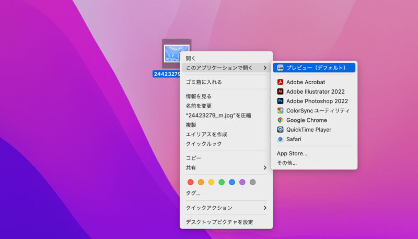Click the Adobe Photoshop 2022 icon
418x239 pixels.
(x=280, y=101)
